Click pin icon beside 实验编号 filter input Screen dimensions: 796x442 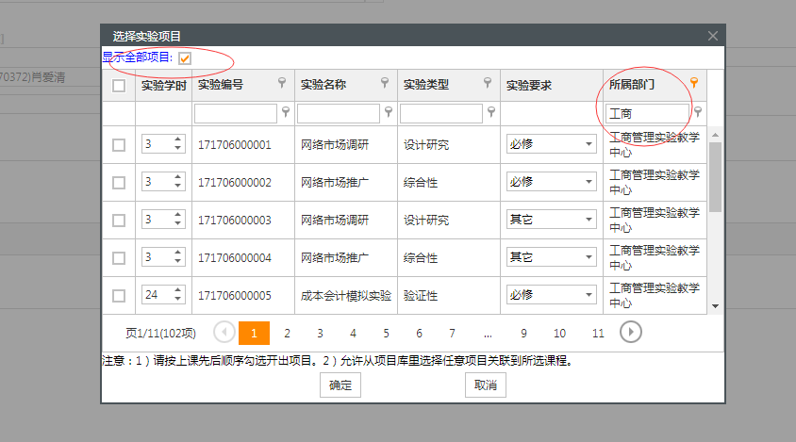[286, 113]
